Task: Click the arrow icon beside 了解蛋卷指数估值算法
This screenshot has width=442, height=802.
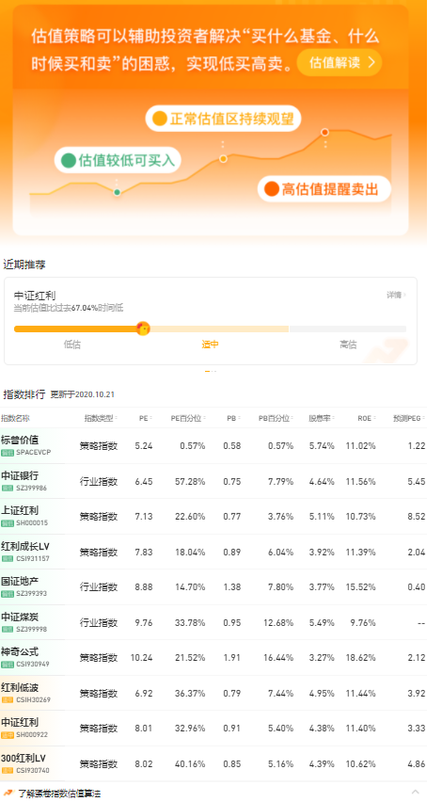Action: 8,793
